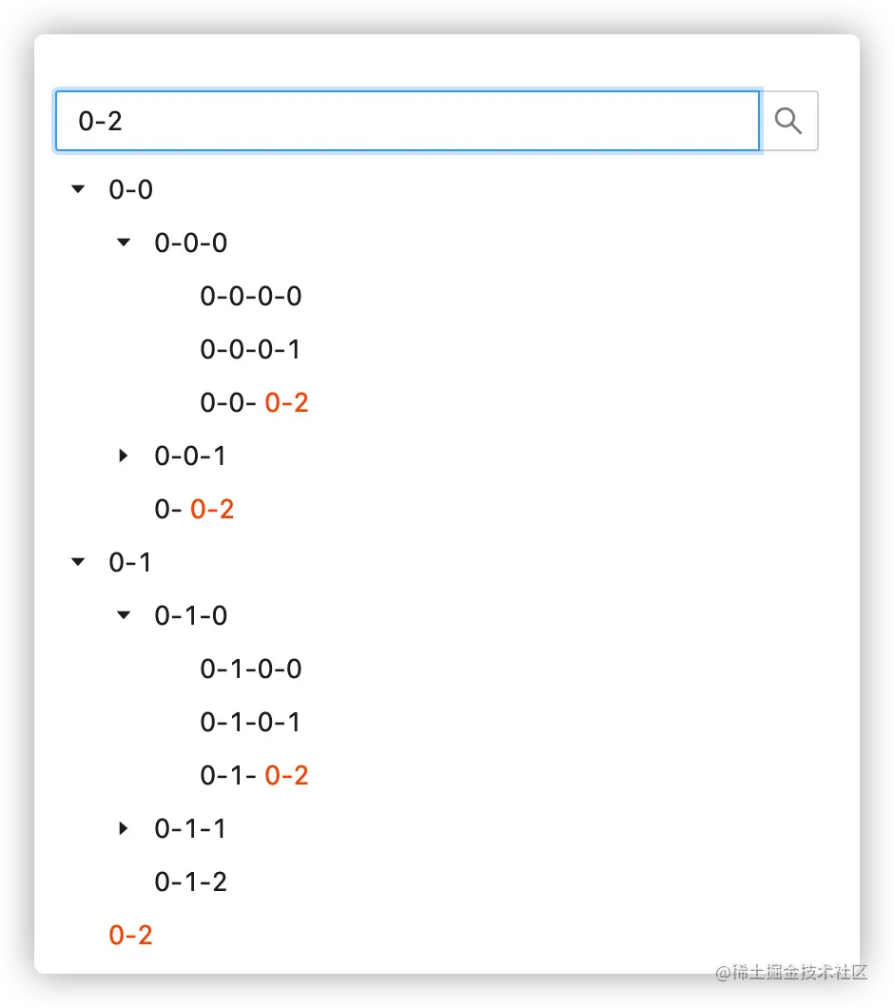Select the 0-0 node label
The image size is (894, 1008).
[130, 189]
